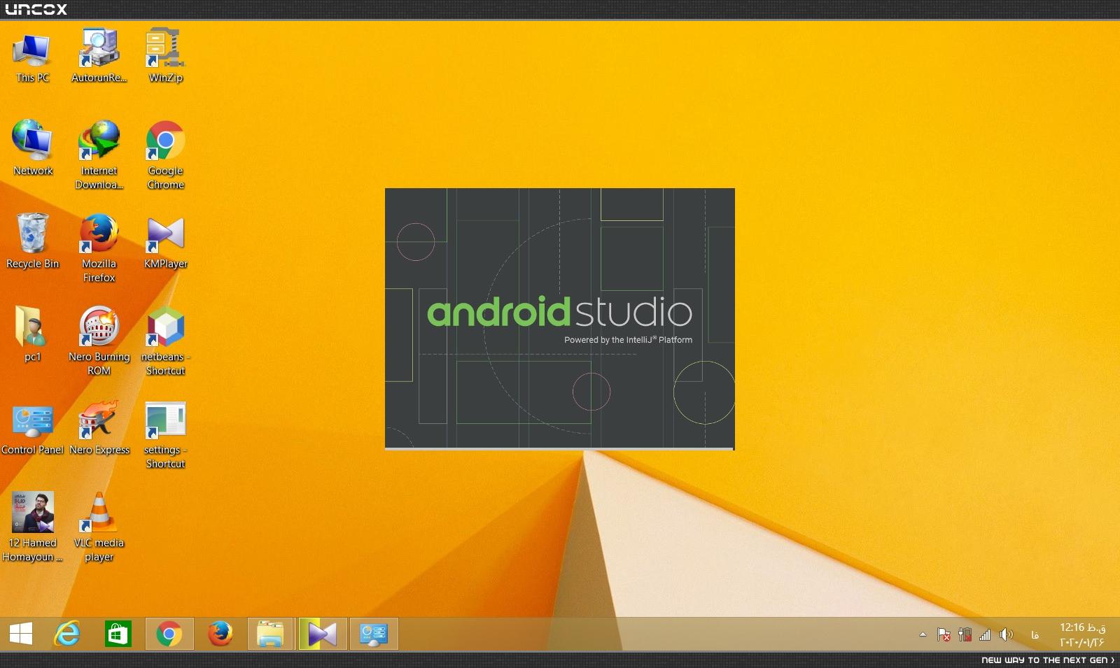Open the Windows Store taskbar icon
This screenshot has height=668, width=1120.
click(118, 634)
